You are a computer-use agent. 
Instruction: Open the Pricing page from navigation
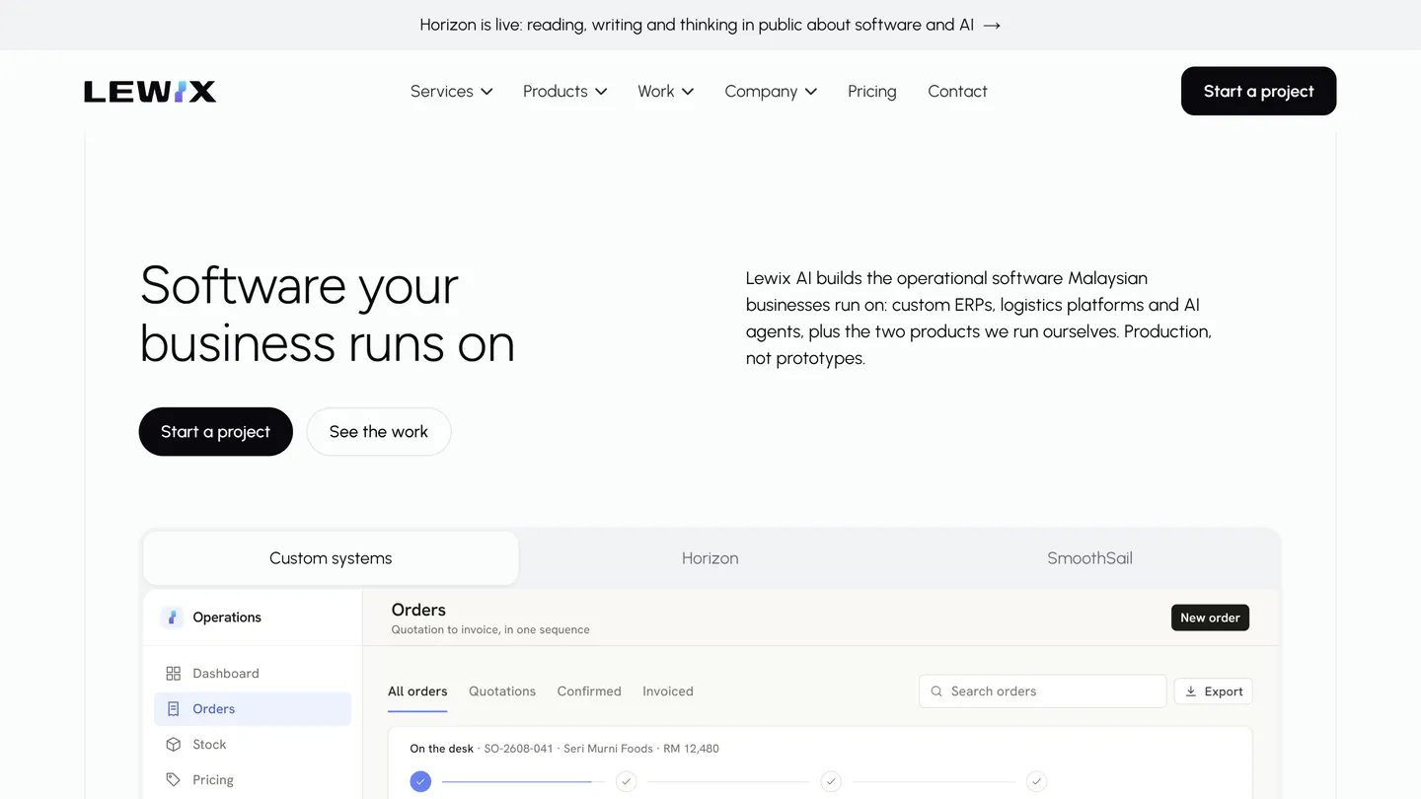click(872, 92)
